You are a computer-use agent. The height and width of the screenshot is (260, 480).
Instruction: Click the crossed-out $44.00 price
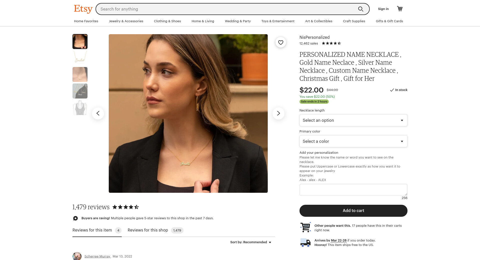click(332, 90)
